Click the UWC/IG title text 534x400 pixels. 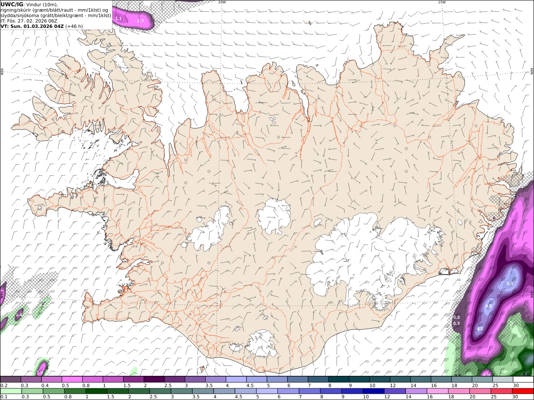click(x=12, y=4)
